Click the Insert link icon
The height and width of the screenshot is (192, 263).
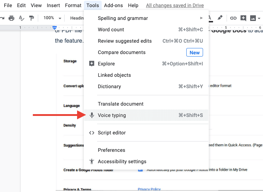coord(233,18)
